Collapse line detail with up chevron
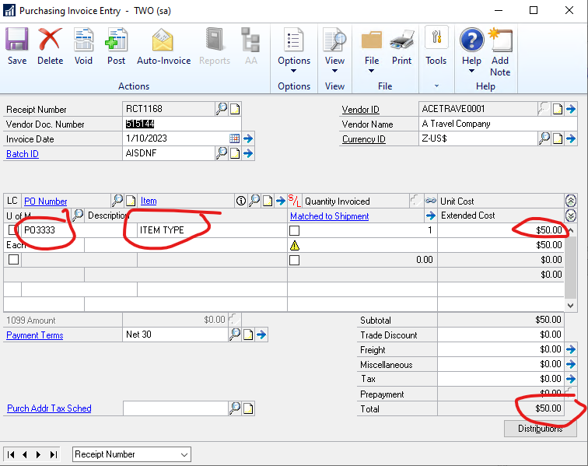Viewport: 588px width, 466px height. [571, 201]
